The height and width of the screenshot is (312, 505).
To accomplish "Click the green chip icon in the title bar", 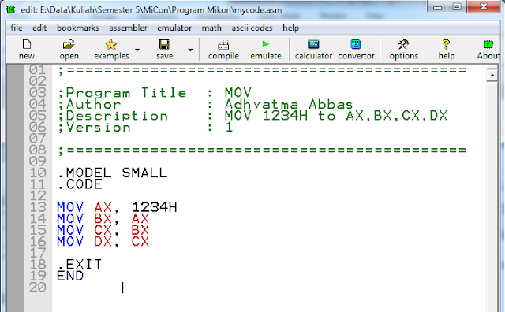I will click(11, 9).
